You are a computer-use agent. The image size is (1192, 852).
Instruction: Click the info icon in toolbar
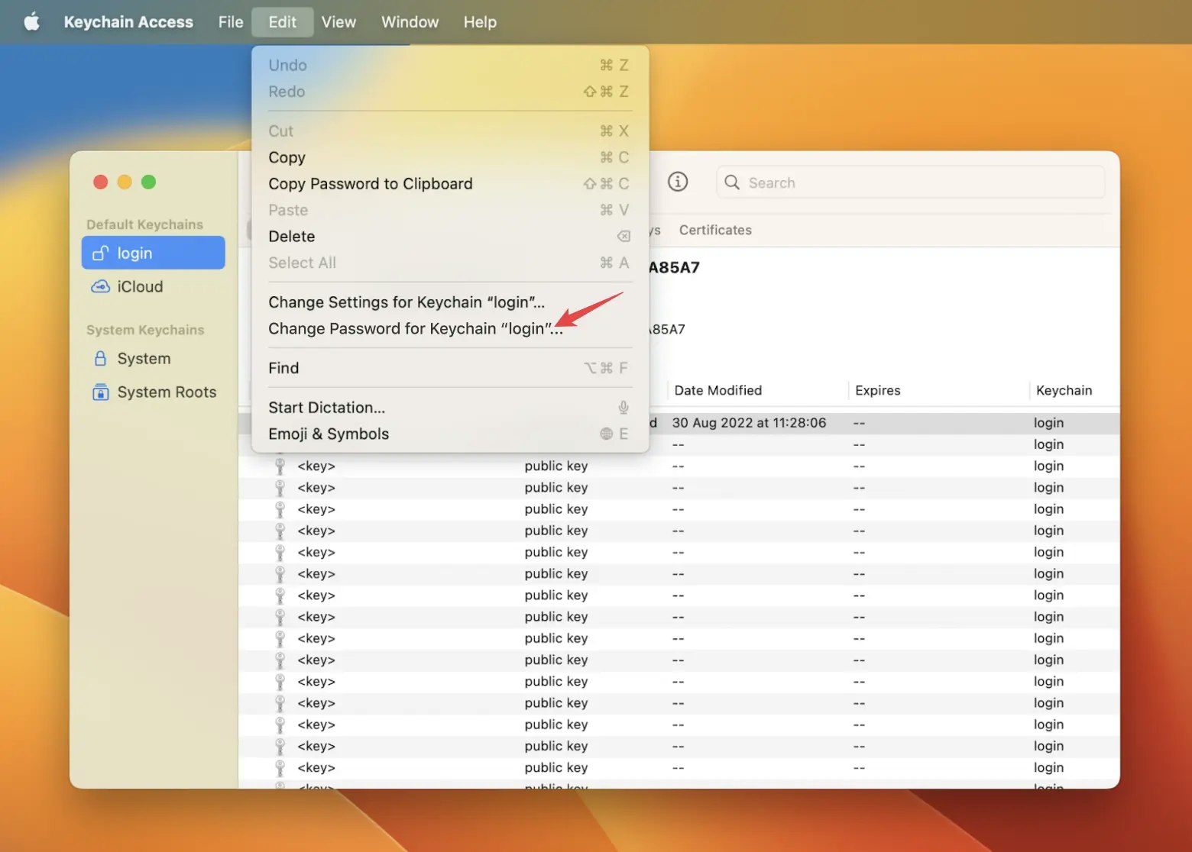[x=678, y=182]
